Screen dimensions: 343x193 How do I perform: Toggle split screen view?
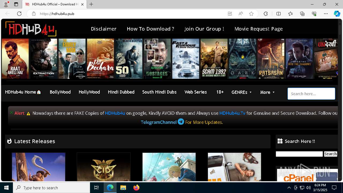[x=278, y=14]
